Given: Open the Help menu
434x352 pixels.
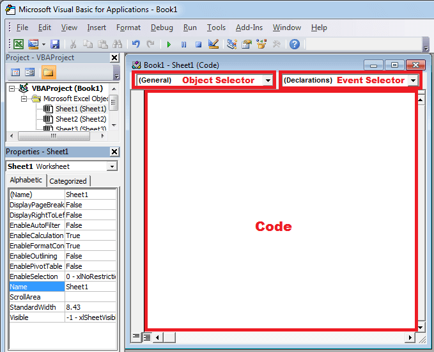Looking at the screenshot, I should [x=319, y=28].
